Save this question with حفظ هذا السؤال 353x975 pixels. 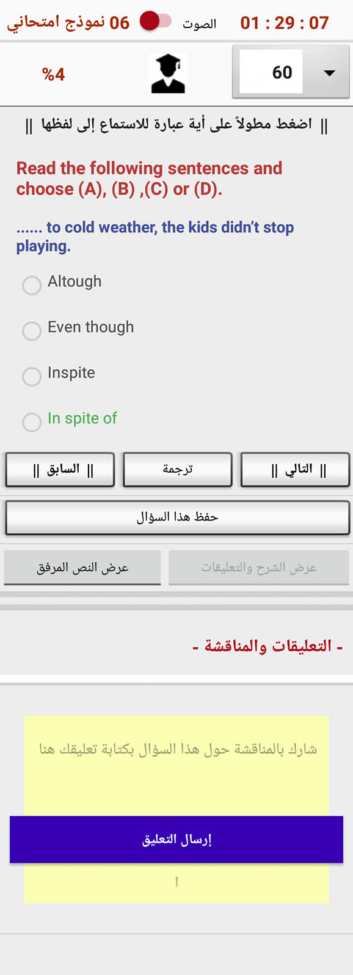(177, 517)
